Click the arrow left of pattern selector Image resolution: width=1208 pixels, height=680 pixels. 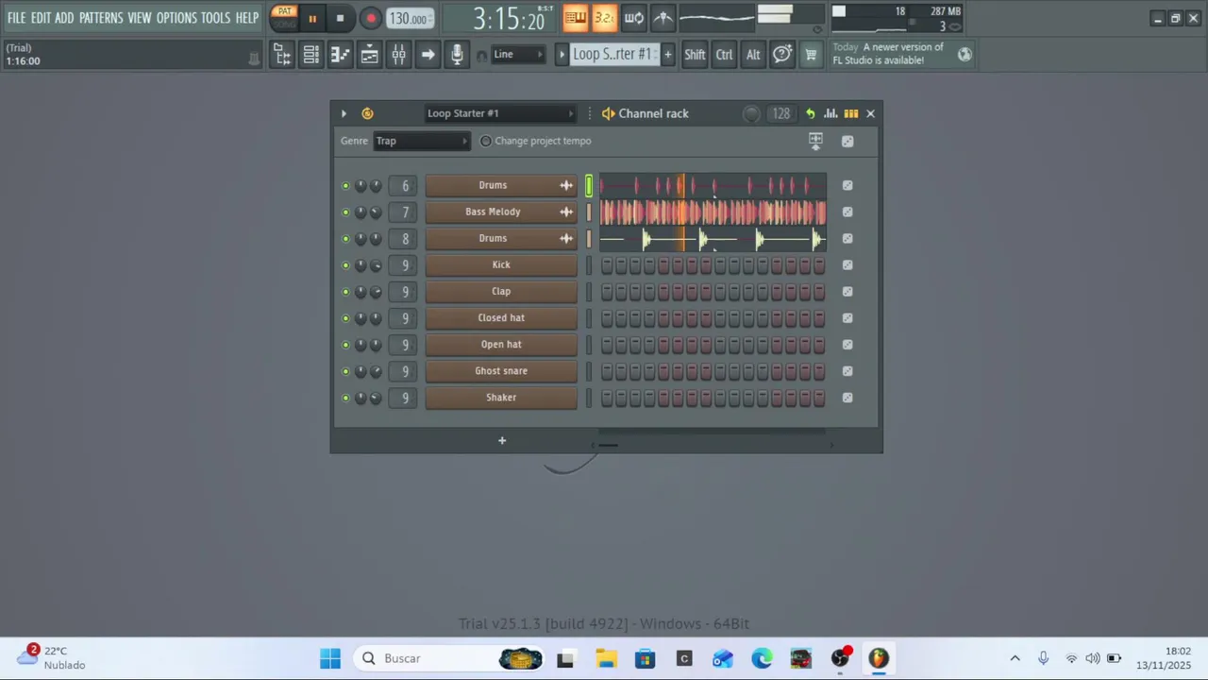point(562,55)
